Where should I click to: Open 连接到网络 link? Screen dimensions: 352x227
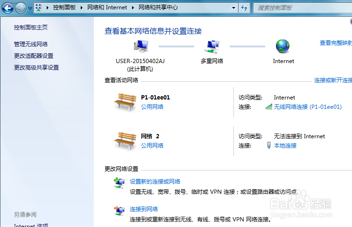click(144, 209)
